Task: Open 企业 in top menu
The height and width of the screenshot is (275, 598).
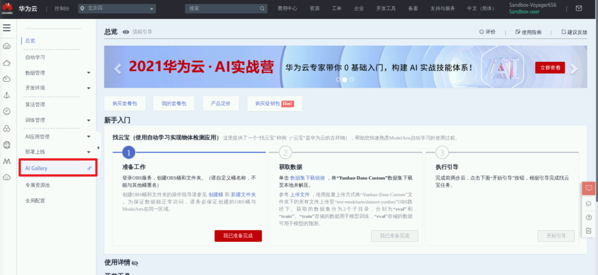Action: [x=359, y=8]
